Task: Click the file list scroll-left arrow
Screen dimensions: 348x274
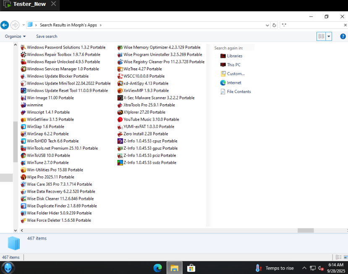Action: 22,230
